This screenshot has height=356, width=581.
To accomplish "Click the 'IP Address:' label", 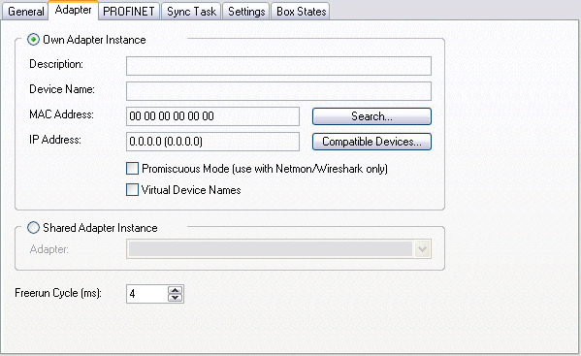I will point(55,140).
